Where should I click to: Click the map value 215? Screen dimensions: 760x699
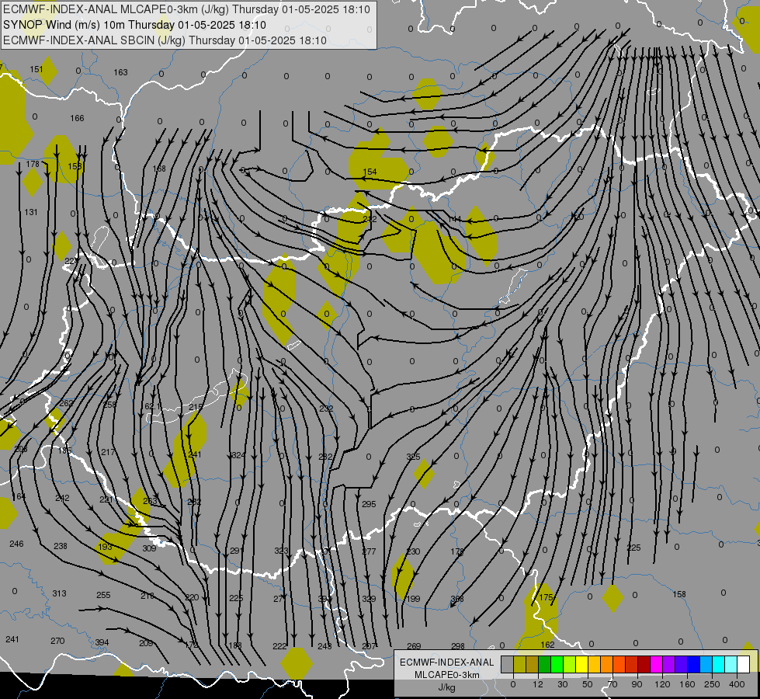click(196, 407)
